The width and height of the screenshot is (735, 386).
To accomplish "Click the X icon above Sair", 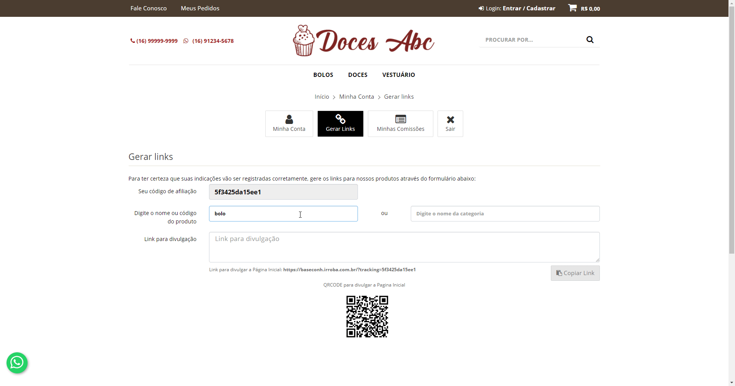I will coord(451,119).
